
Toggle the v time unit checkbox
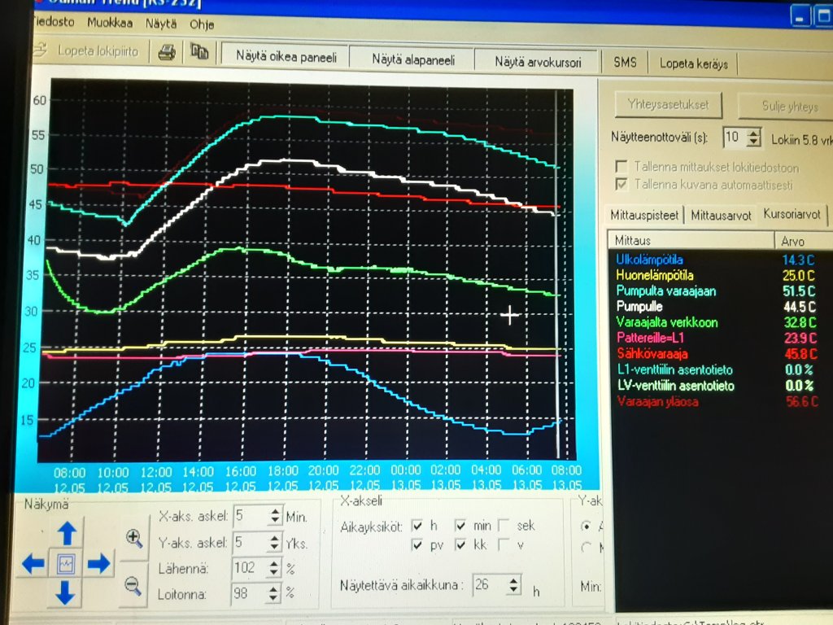click(503, 544)
